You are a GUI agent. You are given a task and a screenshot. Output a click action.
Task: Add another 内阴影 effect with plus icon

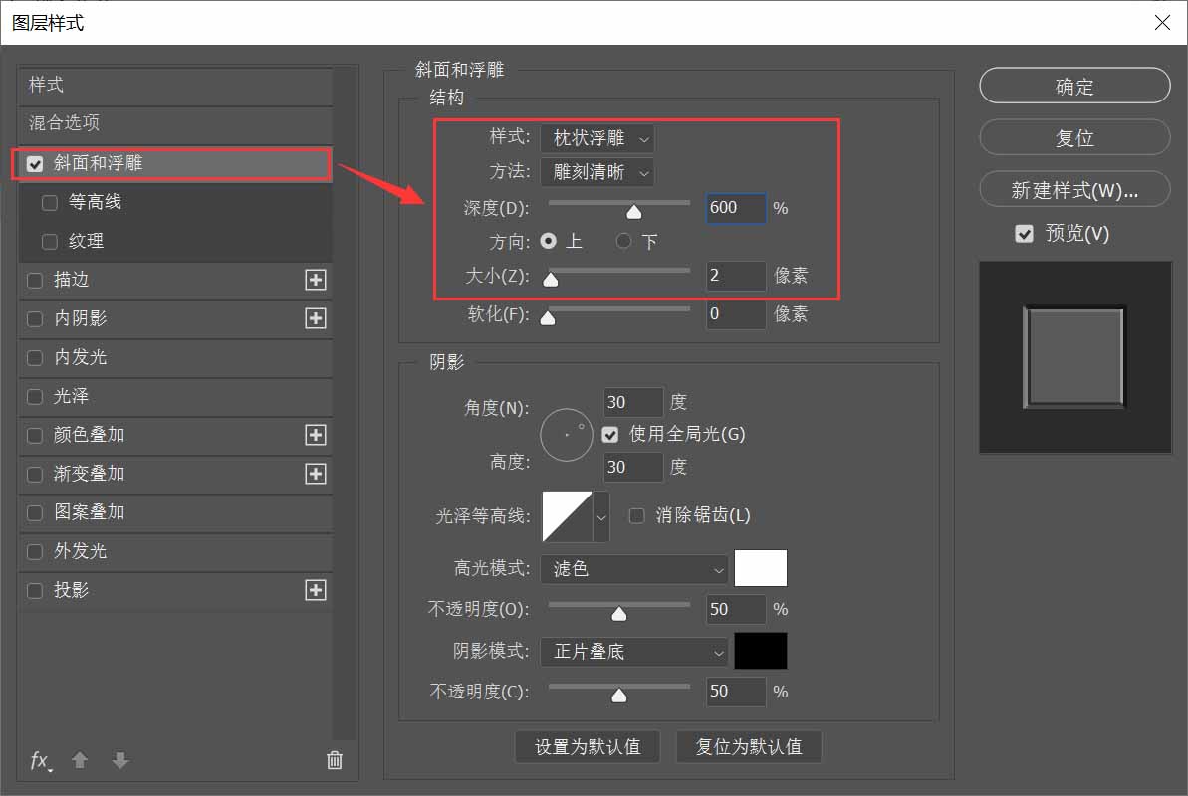pos(315,318)
